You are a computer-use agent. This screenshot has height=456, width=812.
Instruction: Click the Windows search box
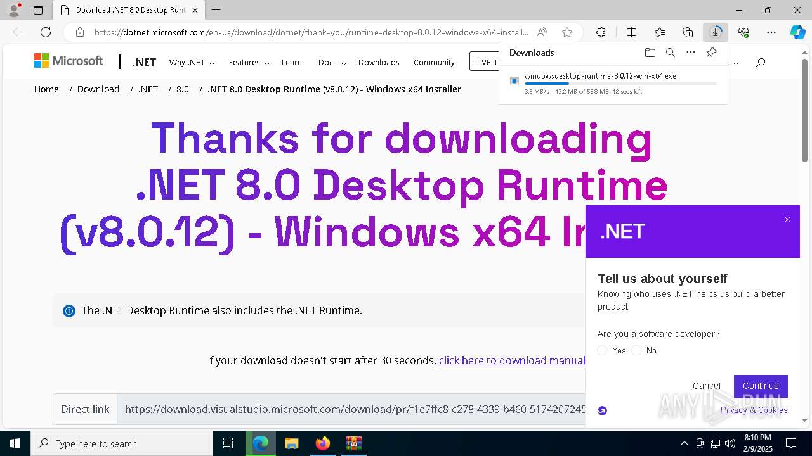122,443
